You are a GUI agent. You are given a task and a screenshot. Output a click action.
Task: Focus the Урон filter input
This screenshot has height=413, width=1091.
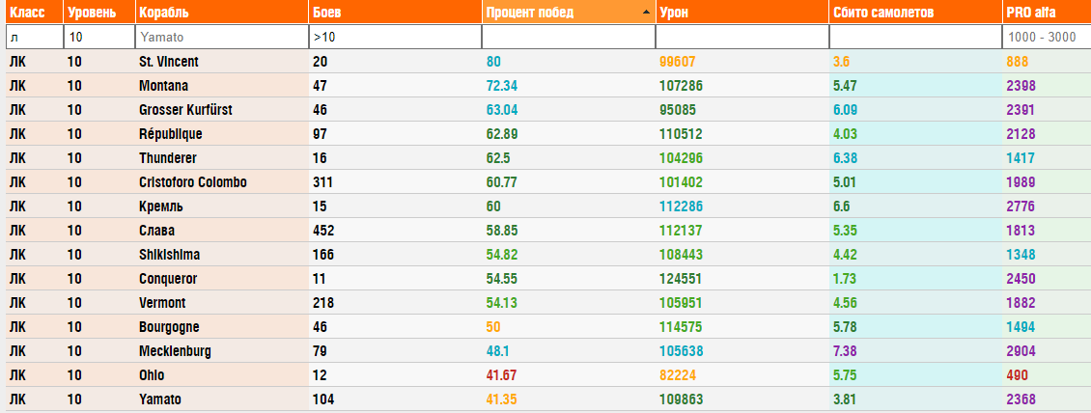click(741, 37)
